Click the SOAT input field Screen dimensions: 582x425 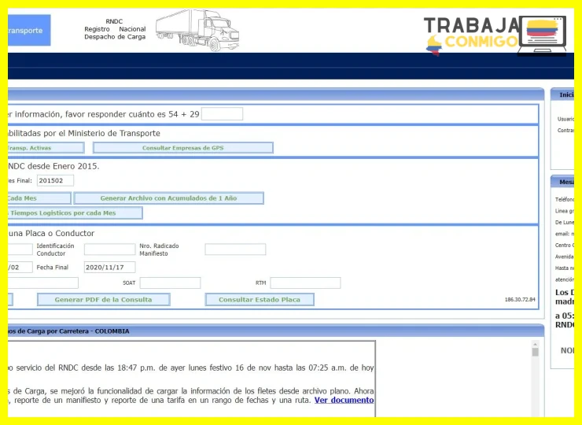(x=171, y=283)
